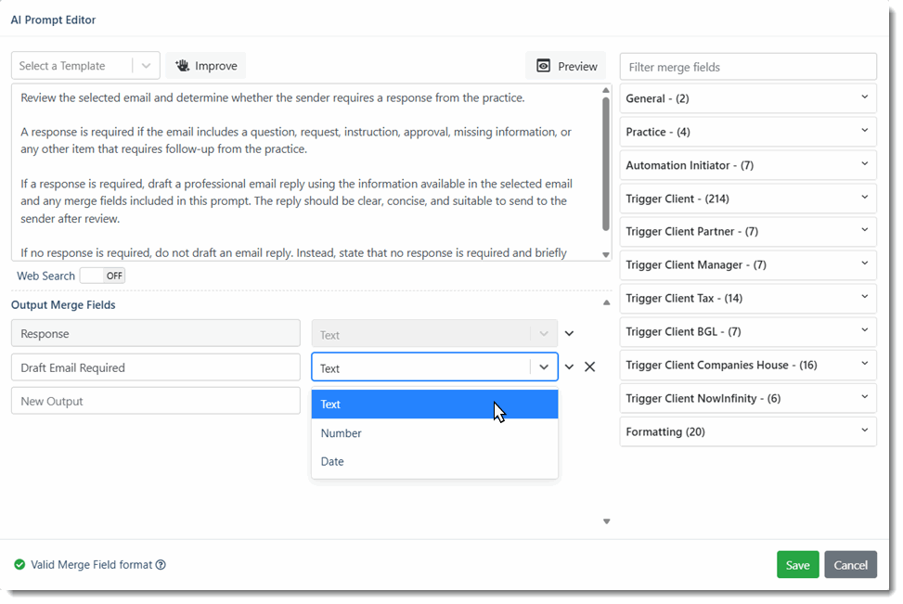Click the Save button
This screenshot has height=604, width=903.
click(797, 565)
